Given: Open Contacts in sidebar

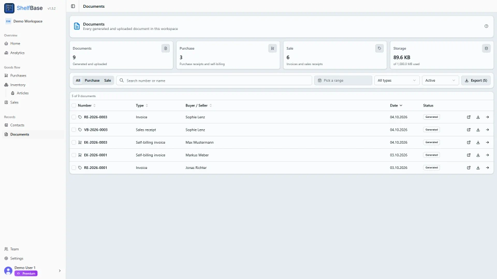Looking at the screenshot, I should pyautogui.click(x=33, y=125).
